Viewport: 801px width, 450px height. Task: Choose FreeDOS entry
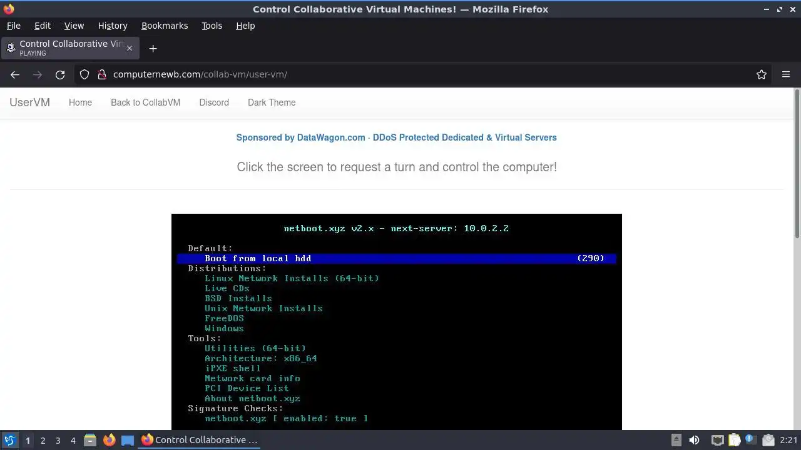[224, 318]
